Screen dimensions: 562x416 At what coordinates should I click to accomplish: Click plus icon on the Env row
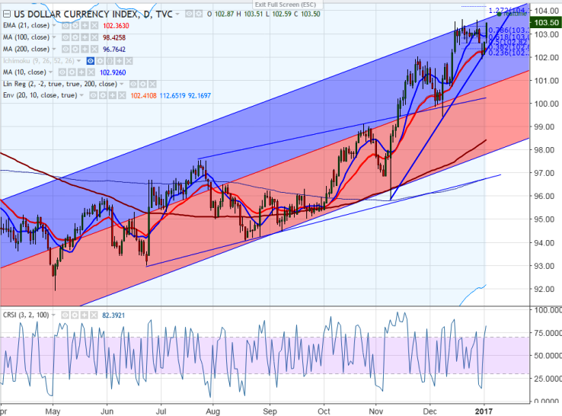[x=113, y=95]
